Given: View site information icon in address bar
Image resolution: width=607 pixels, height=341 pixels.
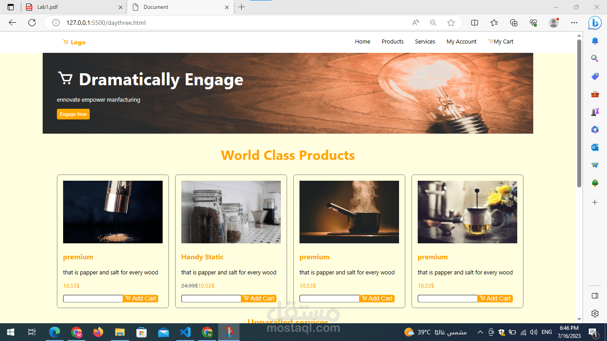Looking at the screenshot, I should point(56,23).
